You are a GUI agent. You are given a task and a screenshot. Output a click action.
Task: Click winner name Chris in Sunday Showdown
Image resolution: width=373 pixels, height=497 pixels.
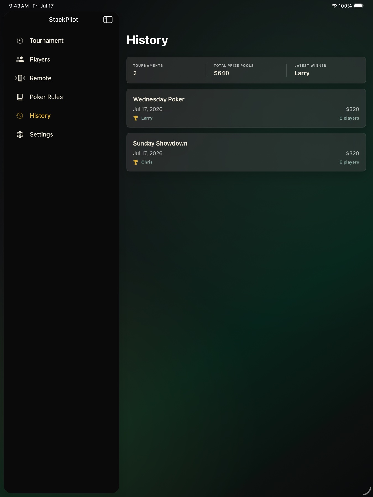147,162
